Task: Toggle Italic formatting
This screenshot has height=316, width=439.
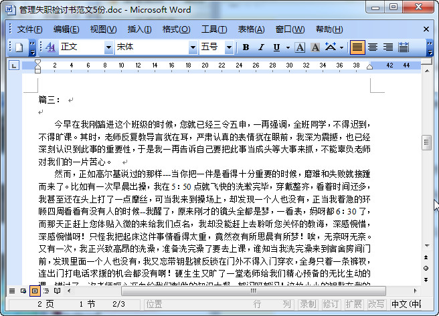Action: click(x=261, y=47)
